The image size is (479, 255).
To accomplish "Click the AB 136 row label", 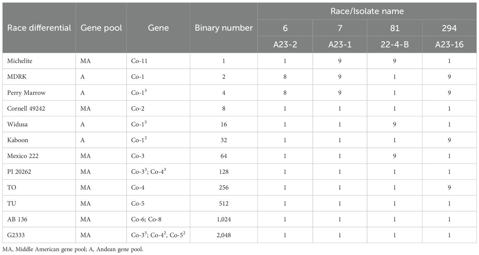I will tap(17, 219).
